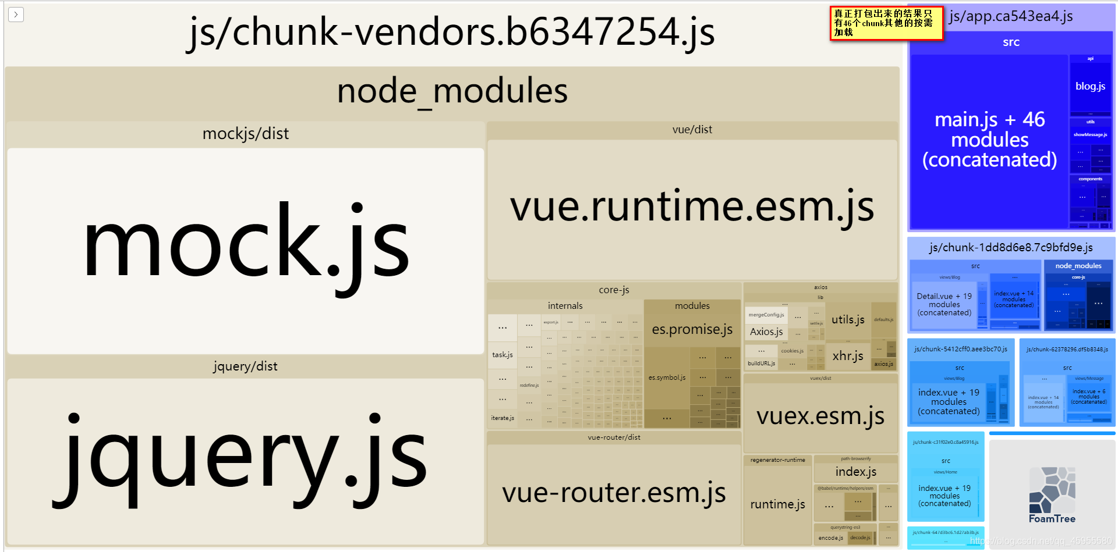Click the js/chunk-62378296.df5b8348.js header
This screenshot has width=1118, height=552.
pyautogui.click(x=1067, y=350)
